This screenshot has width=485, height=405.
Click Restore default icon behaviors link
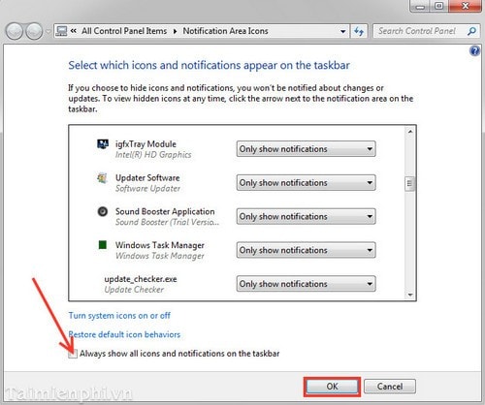point(124,334)
